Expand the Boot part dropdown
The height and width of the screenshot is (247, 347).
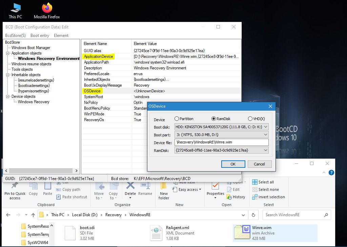[222, 135]
